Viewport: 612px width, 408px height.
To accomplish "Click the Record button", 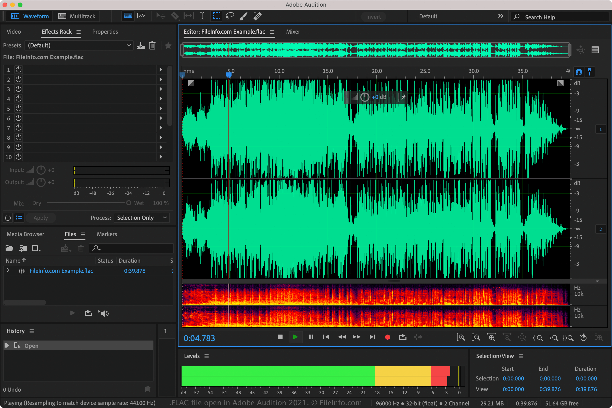I will click(387, 337).
